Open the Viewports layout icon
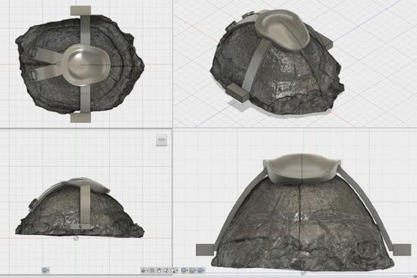 (x=200, y=270)
